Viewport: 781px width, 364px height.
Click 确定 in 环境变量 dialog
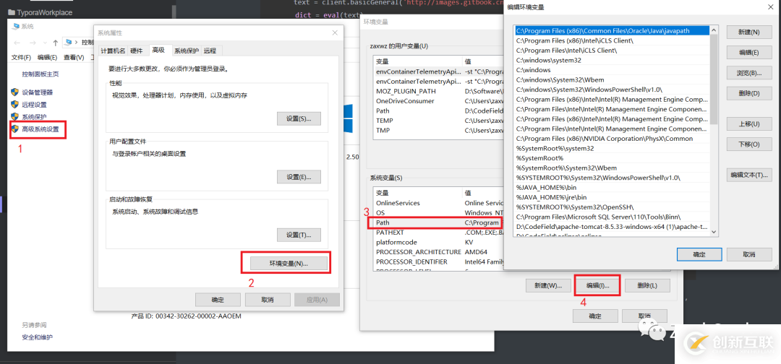(x=595, y=316)
